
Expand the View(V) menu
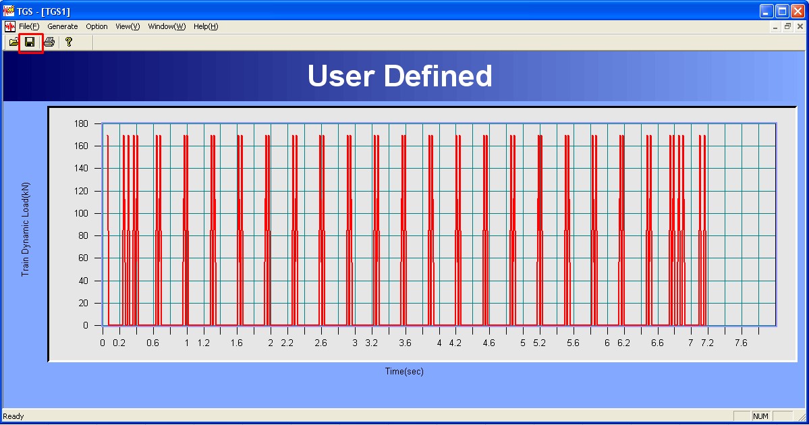point(128,26)
